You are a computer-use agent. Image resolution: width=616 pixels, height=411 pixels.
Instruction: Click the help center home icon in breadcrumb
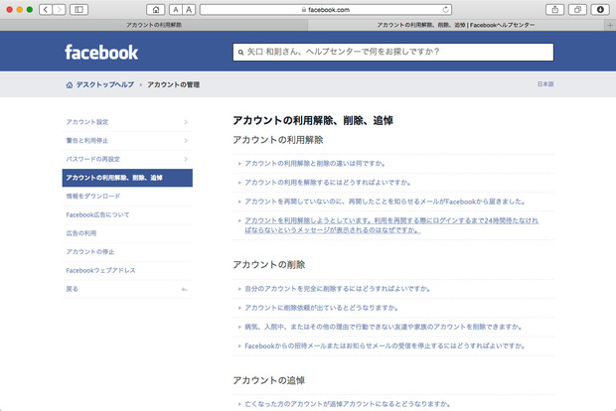[69, 85]
